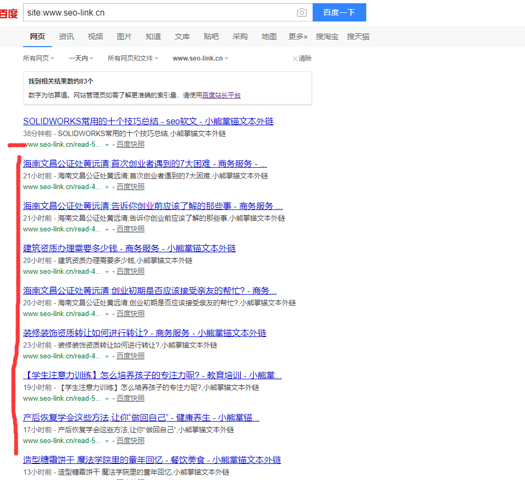
Task: Switch to the 知道 tab
Action: [x=153, y=36]
